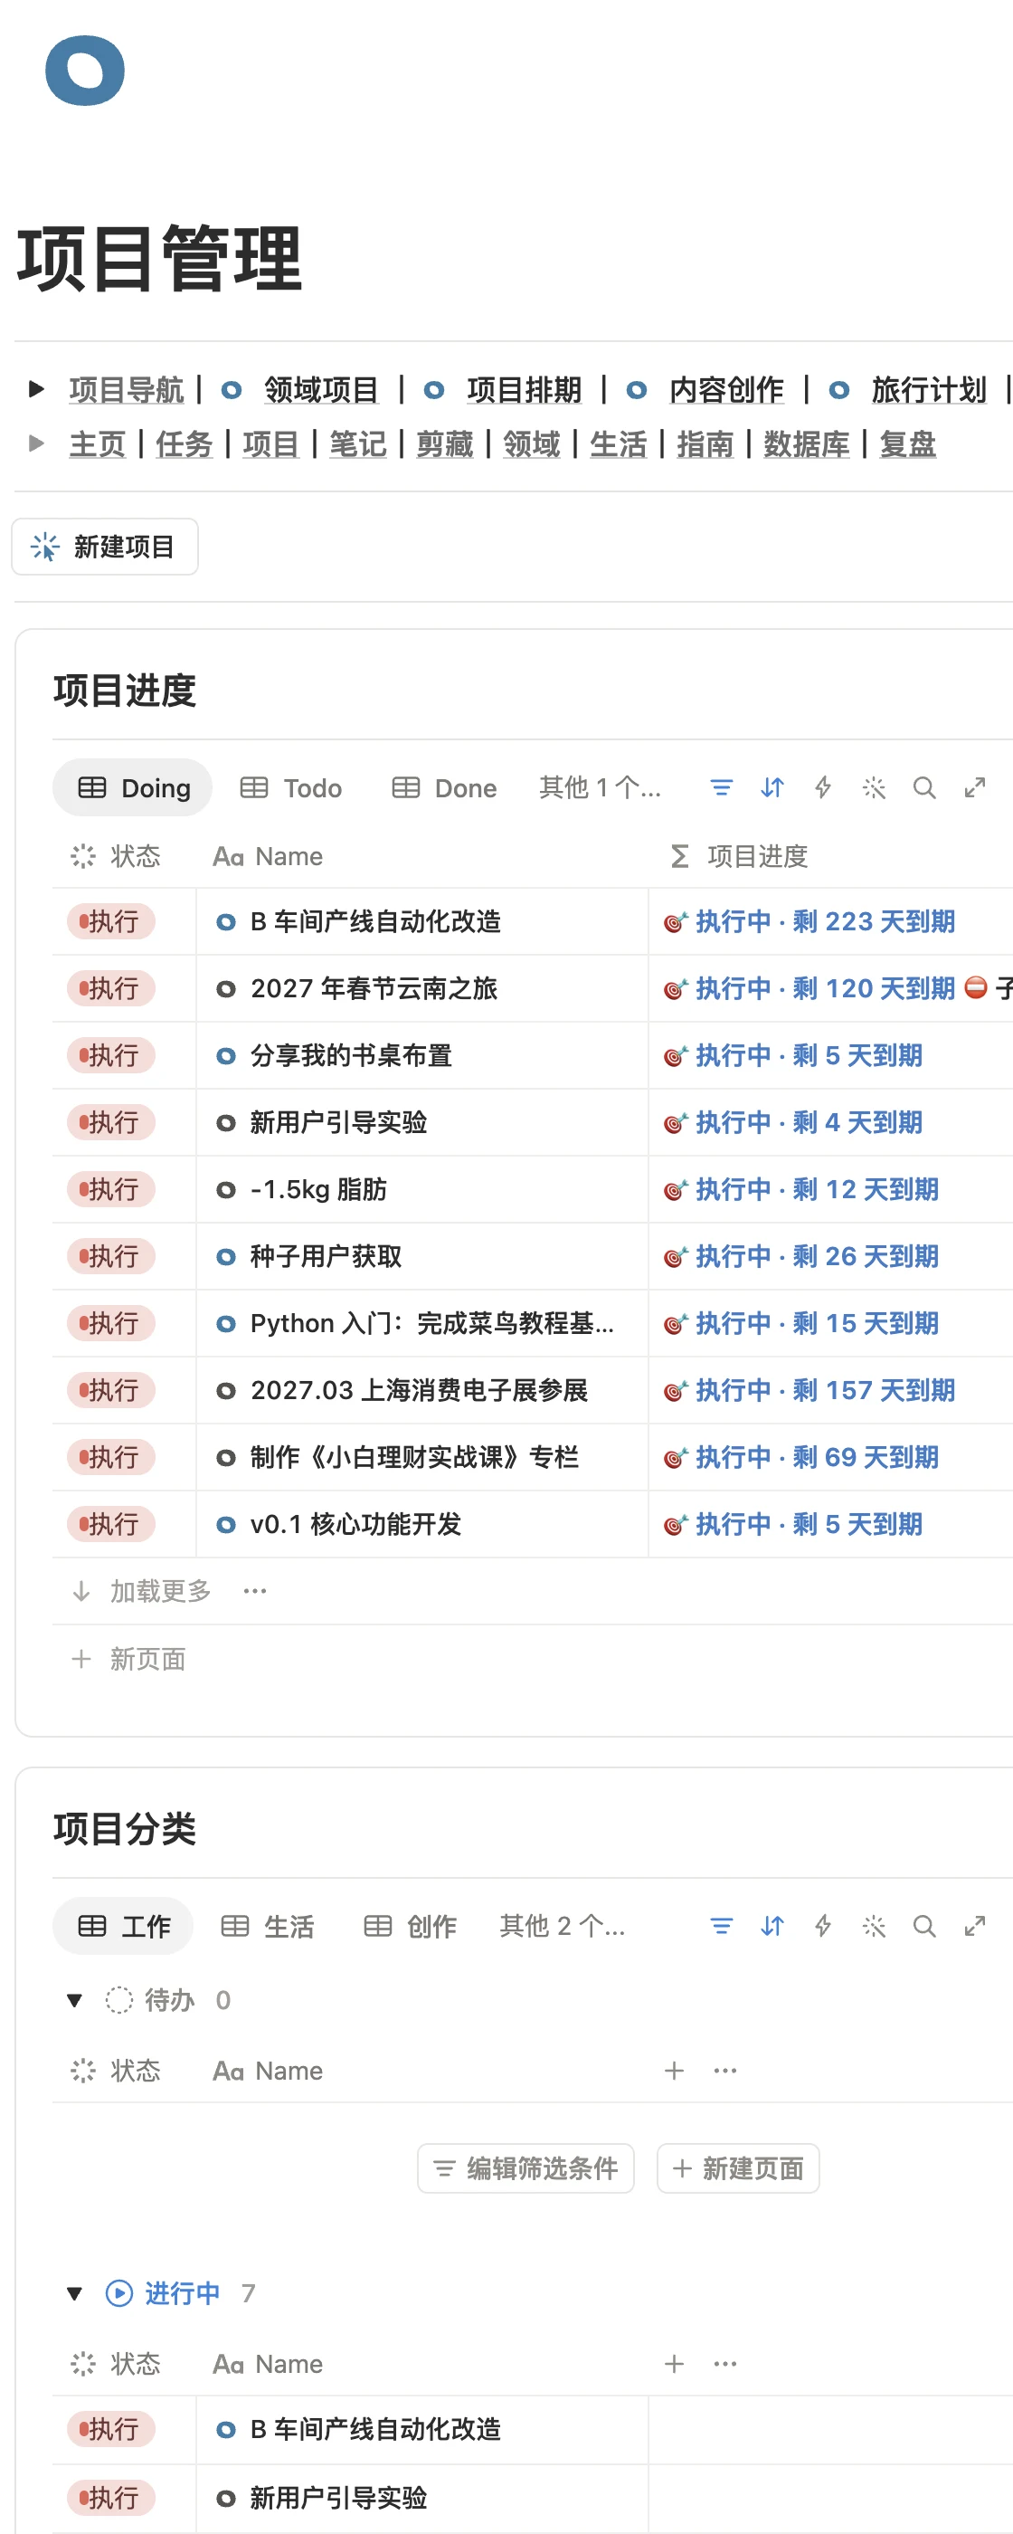Add a property in 待办 group header
1013x2534 pixels.
coord(675,2071)
